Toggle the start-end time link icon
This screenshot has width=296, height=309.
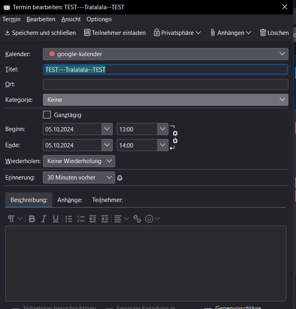[x=175, y=137]
